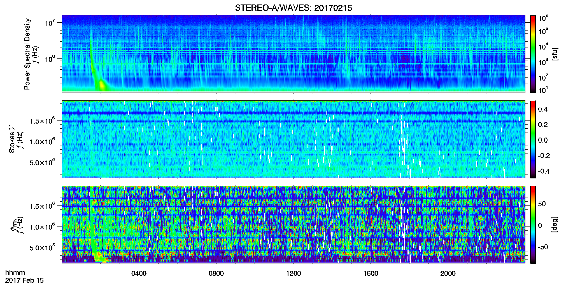Select the -50 label on the degrees color bar

[x=543, y=247]
